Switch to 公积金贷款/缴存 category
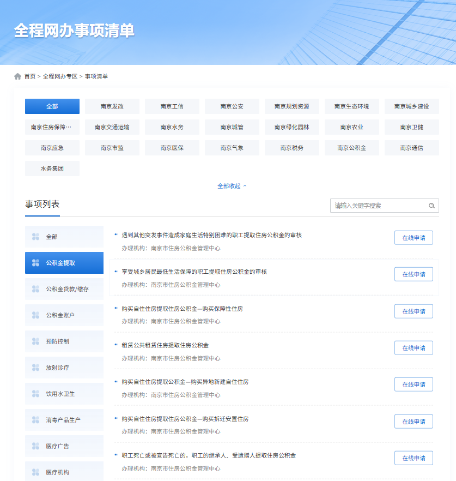 coord(67,289)
